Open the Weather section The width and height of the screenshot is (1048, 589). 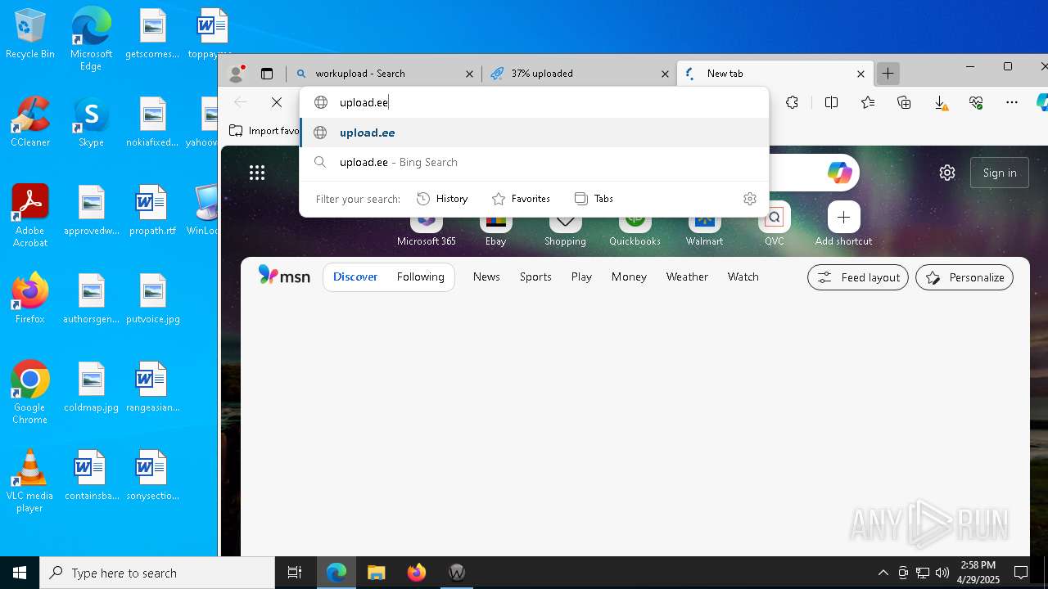pos(687,277)
